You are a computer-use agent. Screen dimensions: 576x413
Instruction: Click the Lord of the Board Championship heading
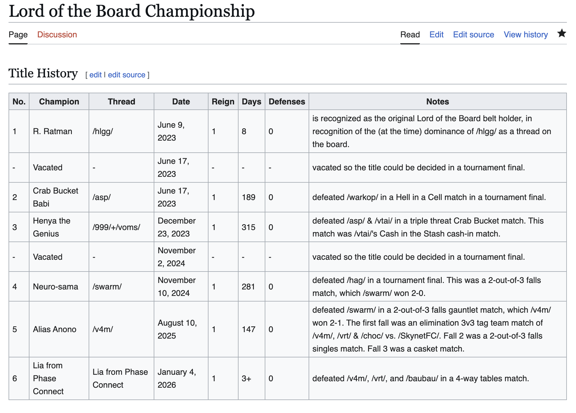point(132,11)
